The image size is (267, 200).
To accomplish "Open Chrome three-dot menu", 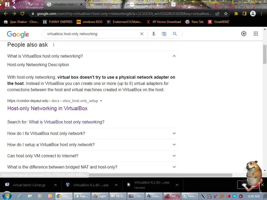I will click(261, 14).
